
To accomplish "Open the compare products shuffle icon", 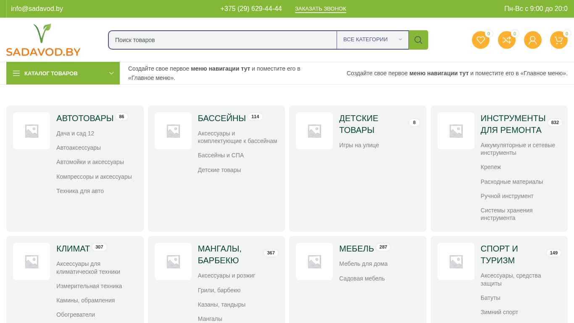I will 507,40.
